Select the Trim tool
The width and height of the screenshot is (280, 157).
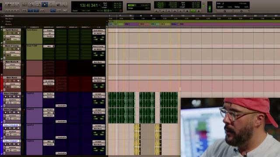pyautogui.click(x=38, y=4)
